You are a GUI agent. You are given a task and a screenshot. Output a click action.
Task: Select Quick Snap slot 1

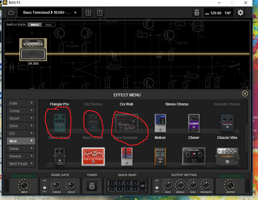click(112, 183)
